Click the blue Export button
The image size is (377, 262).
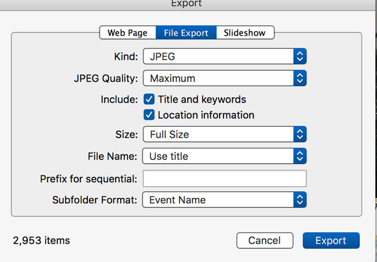tap(331, 241)
